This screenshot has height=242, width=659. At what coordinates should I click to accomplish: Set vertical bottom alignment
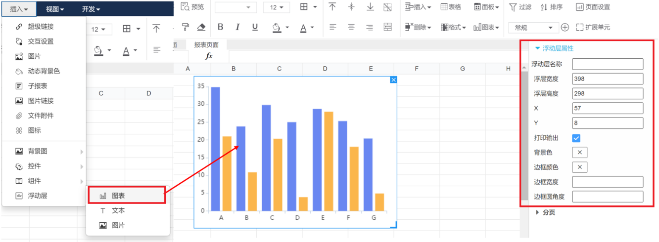pyautogui.click(x=370, y=7)
